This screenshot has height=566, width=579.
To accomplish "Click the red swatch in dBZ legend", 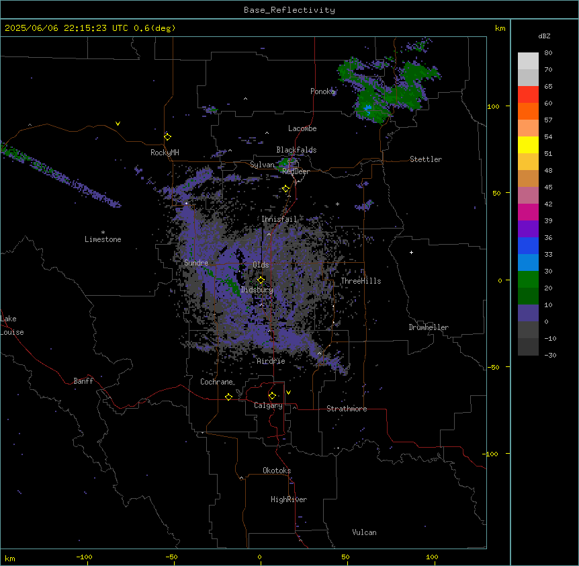I will [528, 95].
